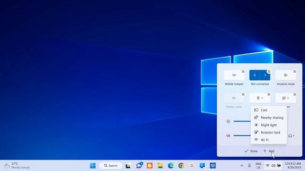This screenshot has width=305, height=171.
Task: Open the clock and date flyout
Action: (x=293, y=166)
